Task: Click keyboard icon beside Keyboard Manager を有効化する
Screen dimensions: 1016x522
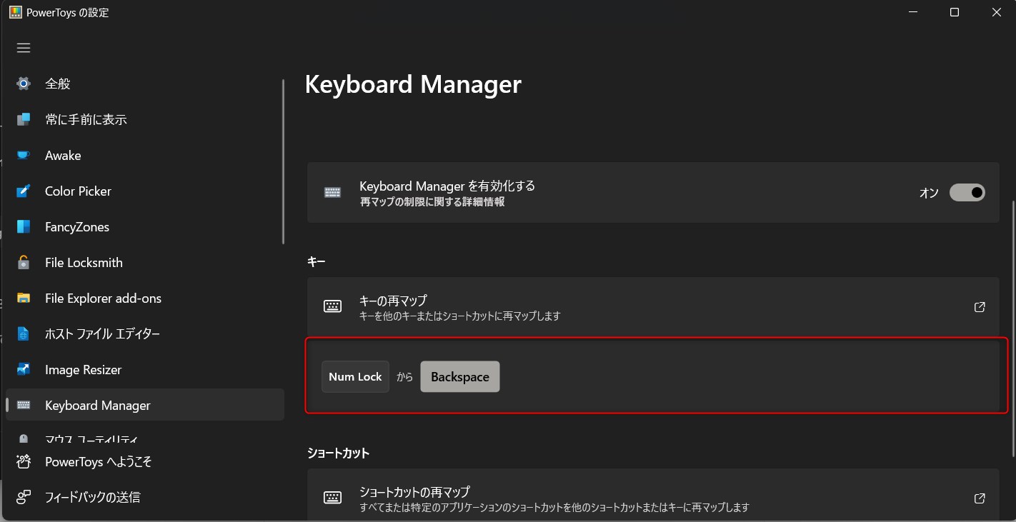Action: coord(332,192)
